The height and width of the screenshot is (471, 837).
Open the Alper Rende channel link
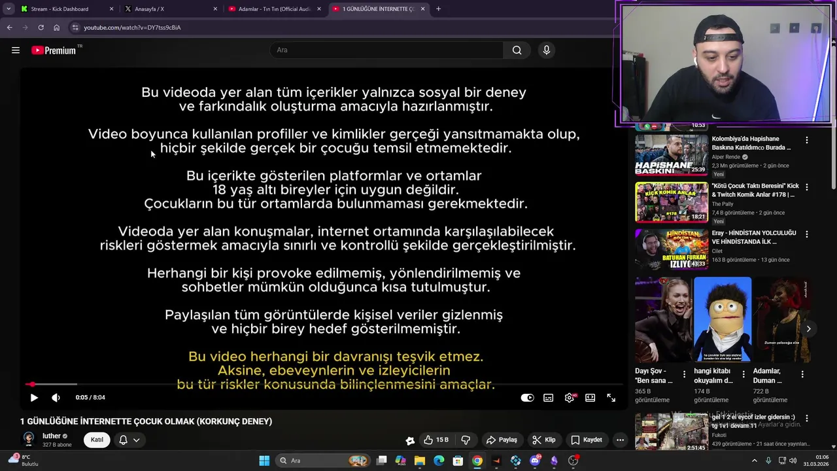pos(726,157)
